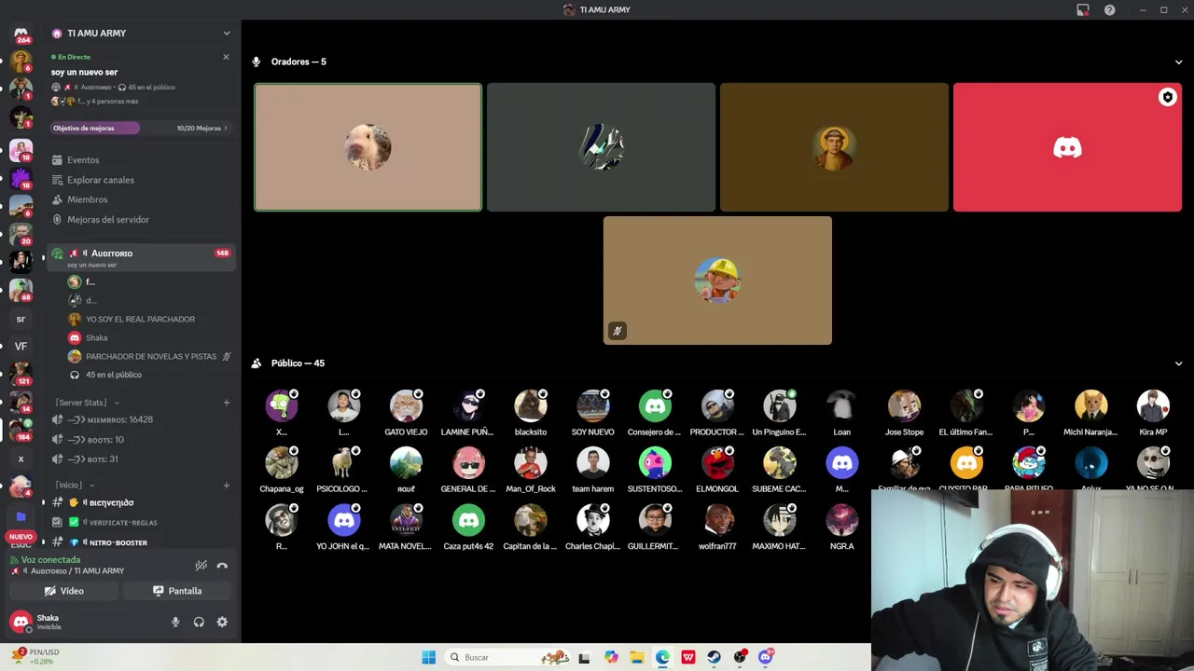Open team harem audience member

point(592,471)
